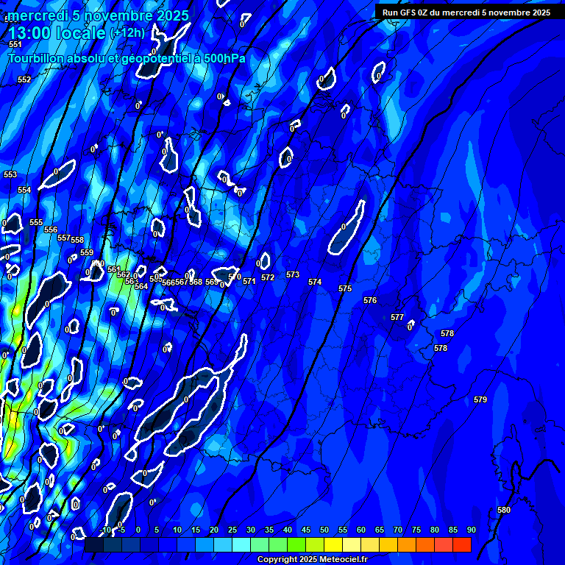The width and height of the screenshot is (565, 565).
Task: Click the legend value "20"
Action: click(x=214, y=530)
